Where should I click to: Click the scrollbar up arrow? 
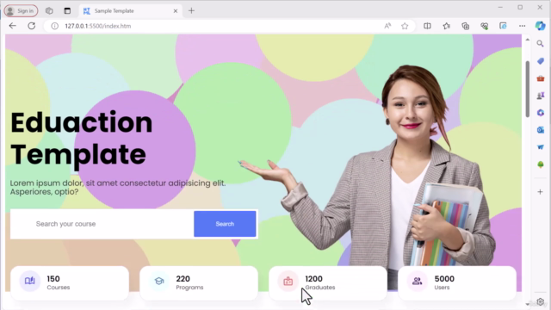pos(528,40)
